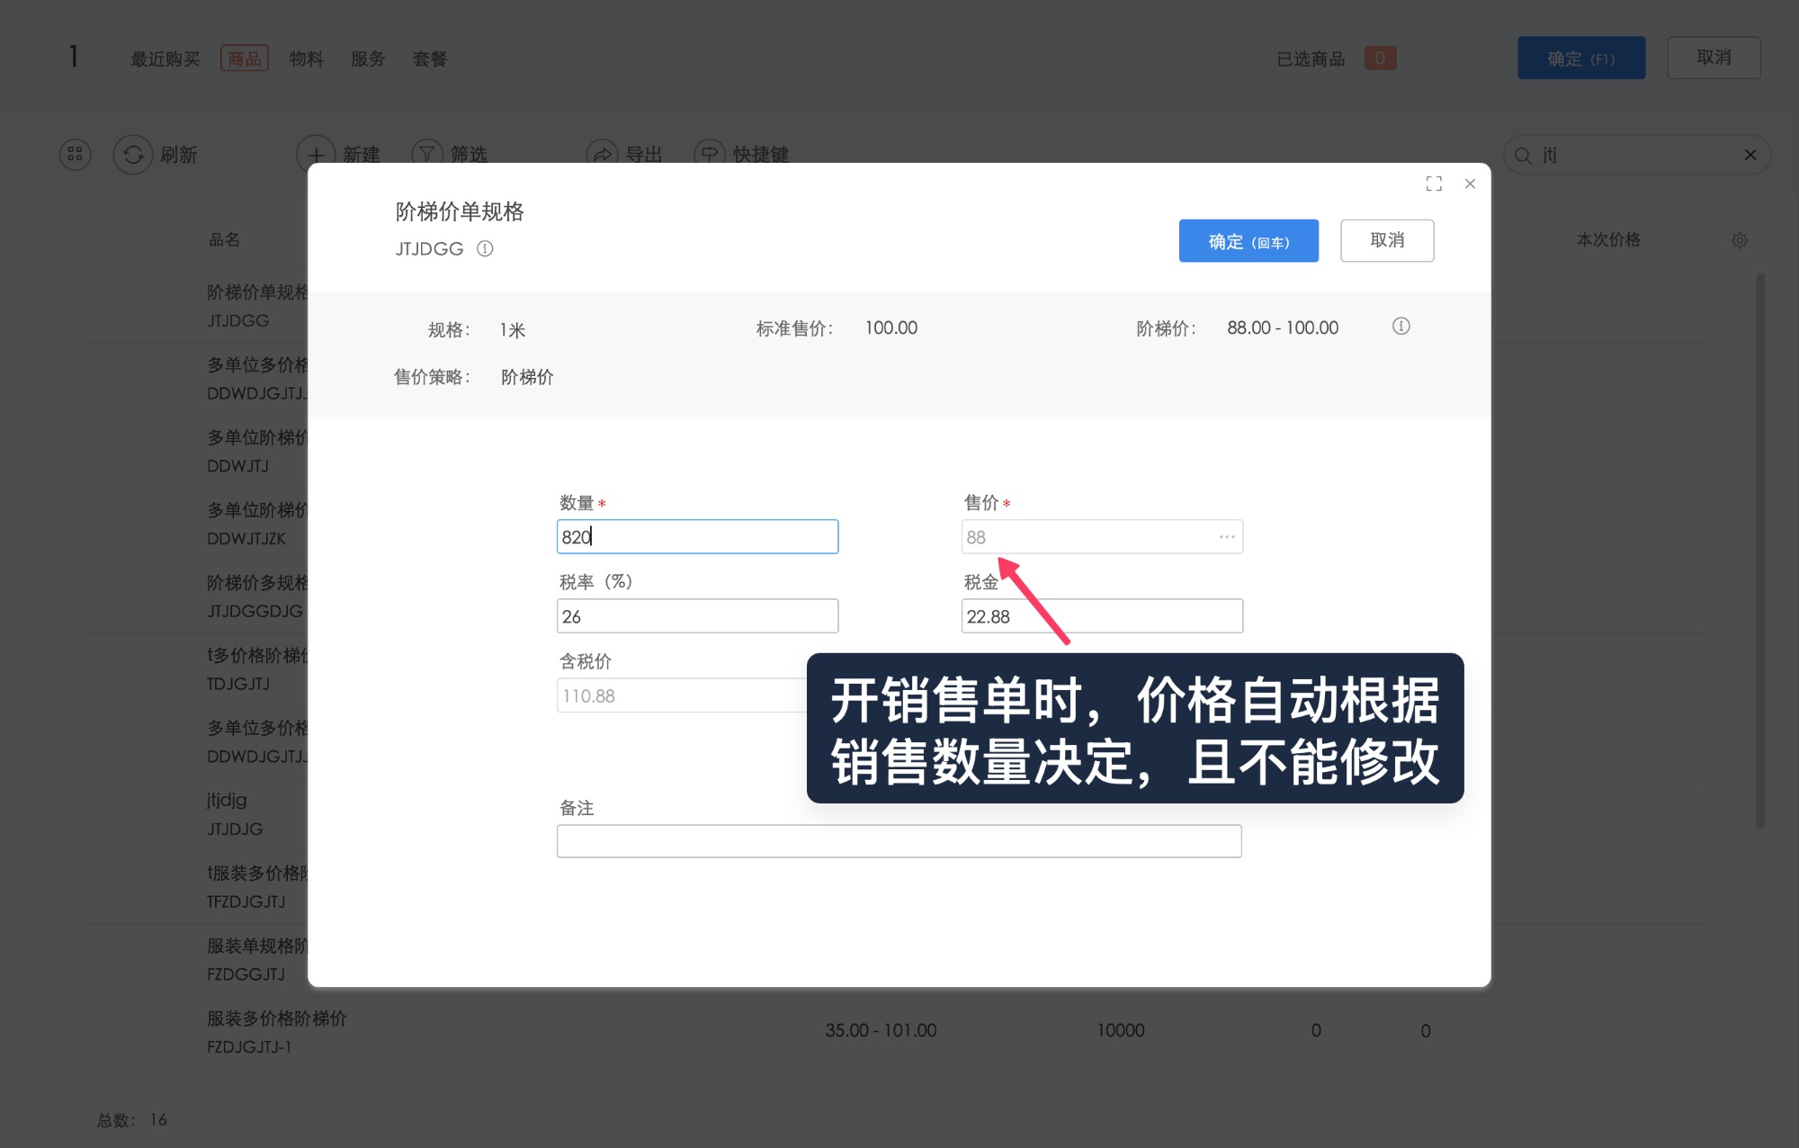Viewport: 1799px width, 1148px height.
Task: View info tooltip icon next to JTJDGG
Action: click(x=485, y=248)
